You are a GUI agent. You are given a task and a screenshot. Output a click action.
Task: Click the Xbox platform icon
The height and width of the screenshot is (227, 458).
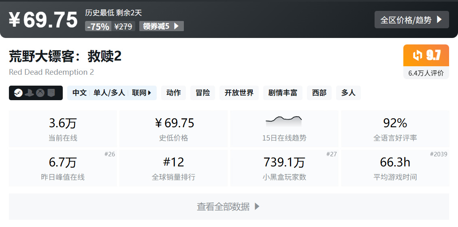(40, 93)
